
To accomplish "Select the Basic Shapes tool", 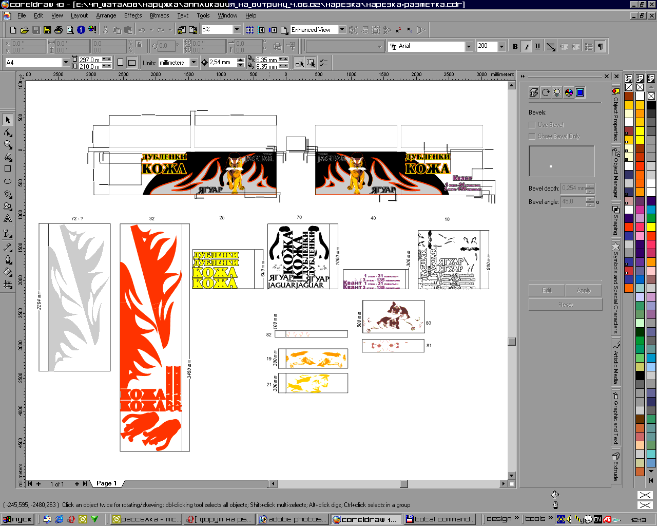I will [8, 206].
